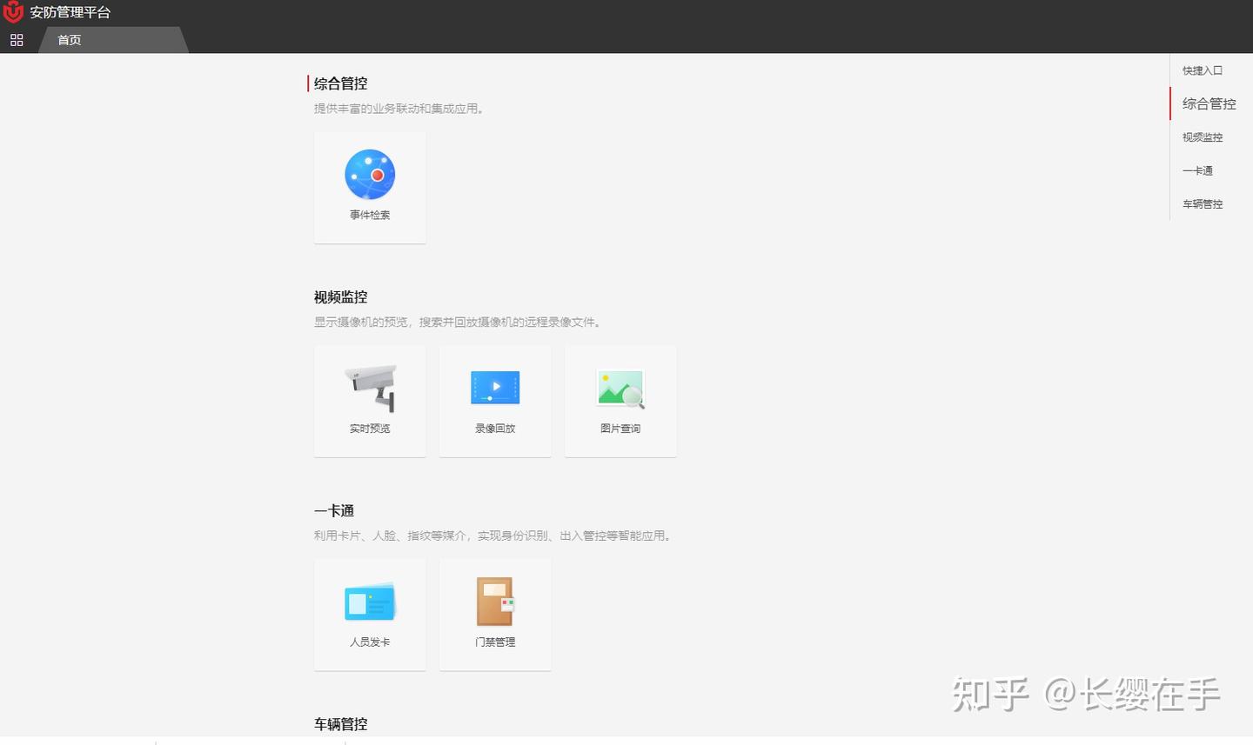The width and height of the screenshot is (1253, 745).
Task: Click the 安防管理平台 title text
Action: [x=70, y=11]
